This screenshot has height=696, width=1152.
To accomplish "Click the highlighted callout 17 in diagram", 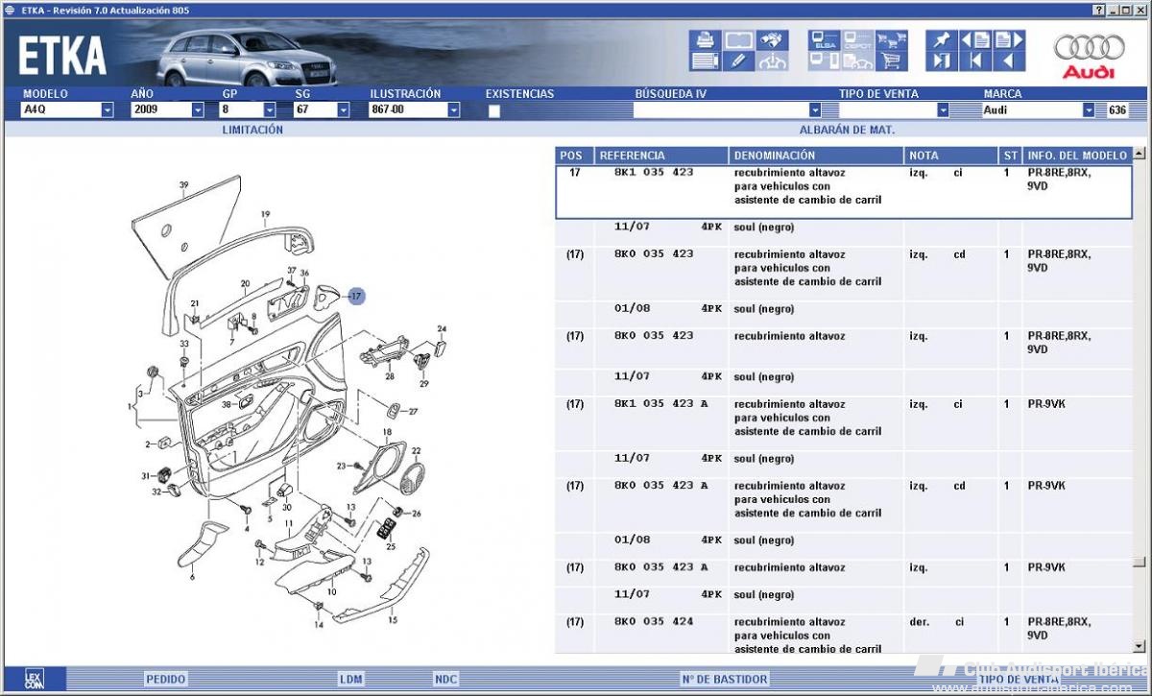I will (356, 297).
